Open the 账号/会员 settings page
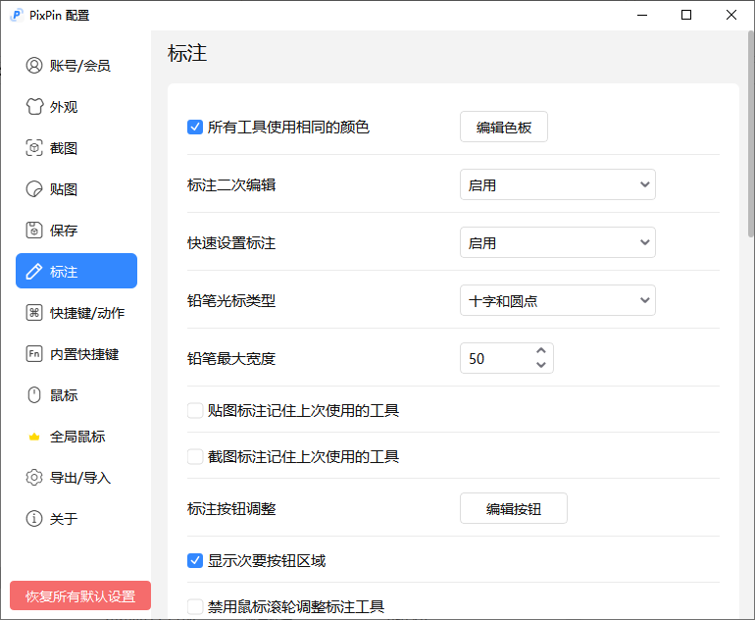 [x=76, y=66]
